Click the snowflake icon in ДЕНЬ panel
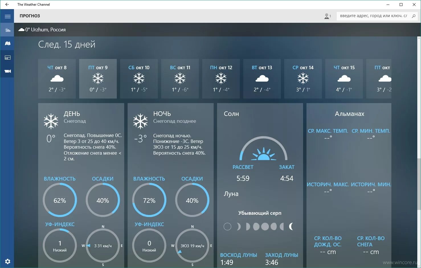 [51, 121]
